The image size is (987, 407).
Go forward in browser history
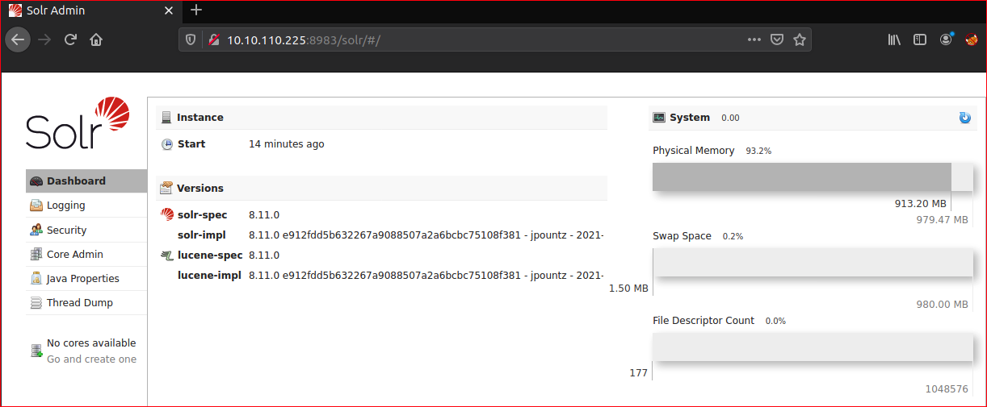click(x=44, y=39)
